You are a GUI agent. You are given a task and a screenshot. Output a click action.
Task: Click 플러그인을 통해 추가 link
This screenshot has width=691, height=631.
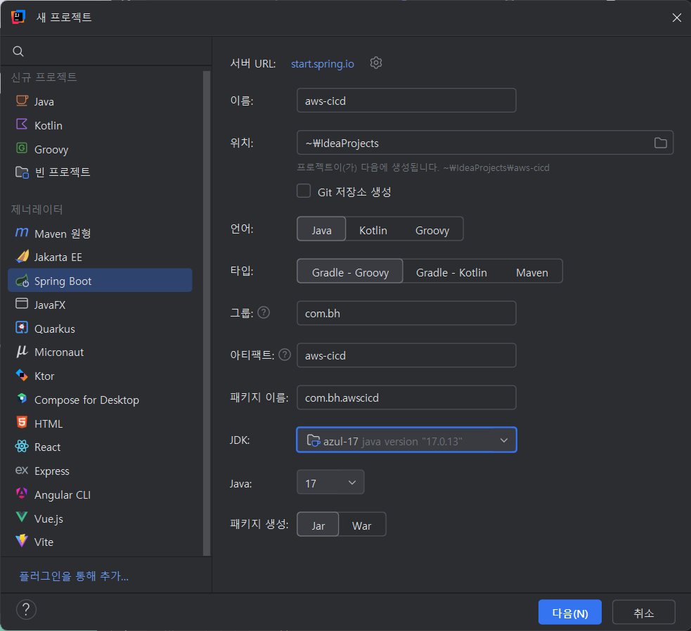pos(74,576)
